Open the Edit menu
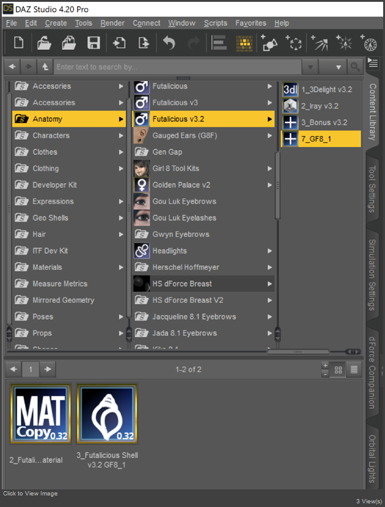 point(31,23)
